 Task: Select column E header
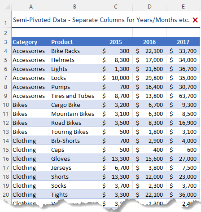point(183,7)
